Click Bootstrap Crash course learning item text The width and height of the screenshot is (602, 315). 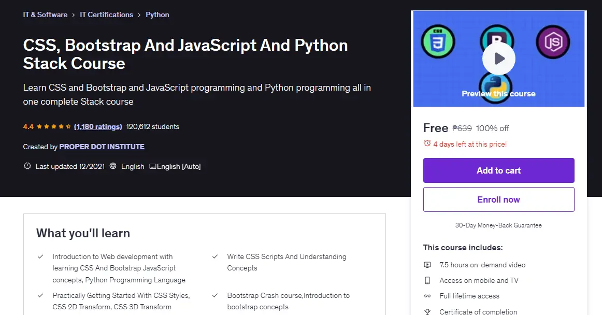[x=289, y=301]
